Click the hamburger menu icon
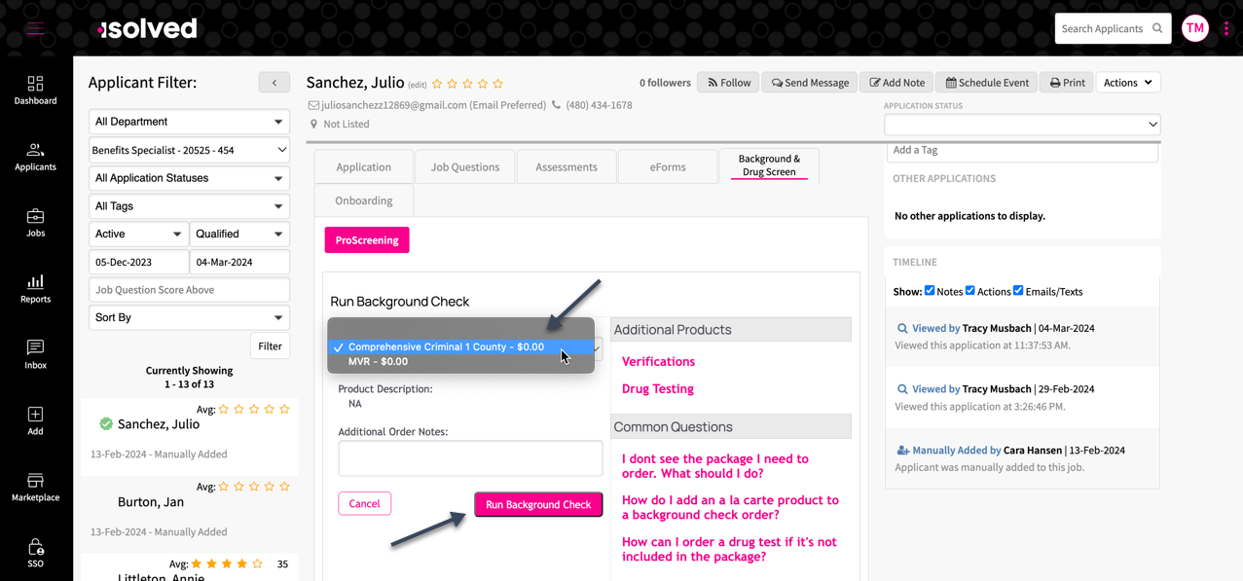Screen dimensions: 1243x581 click(x=36, y=28)
